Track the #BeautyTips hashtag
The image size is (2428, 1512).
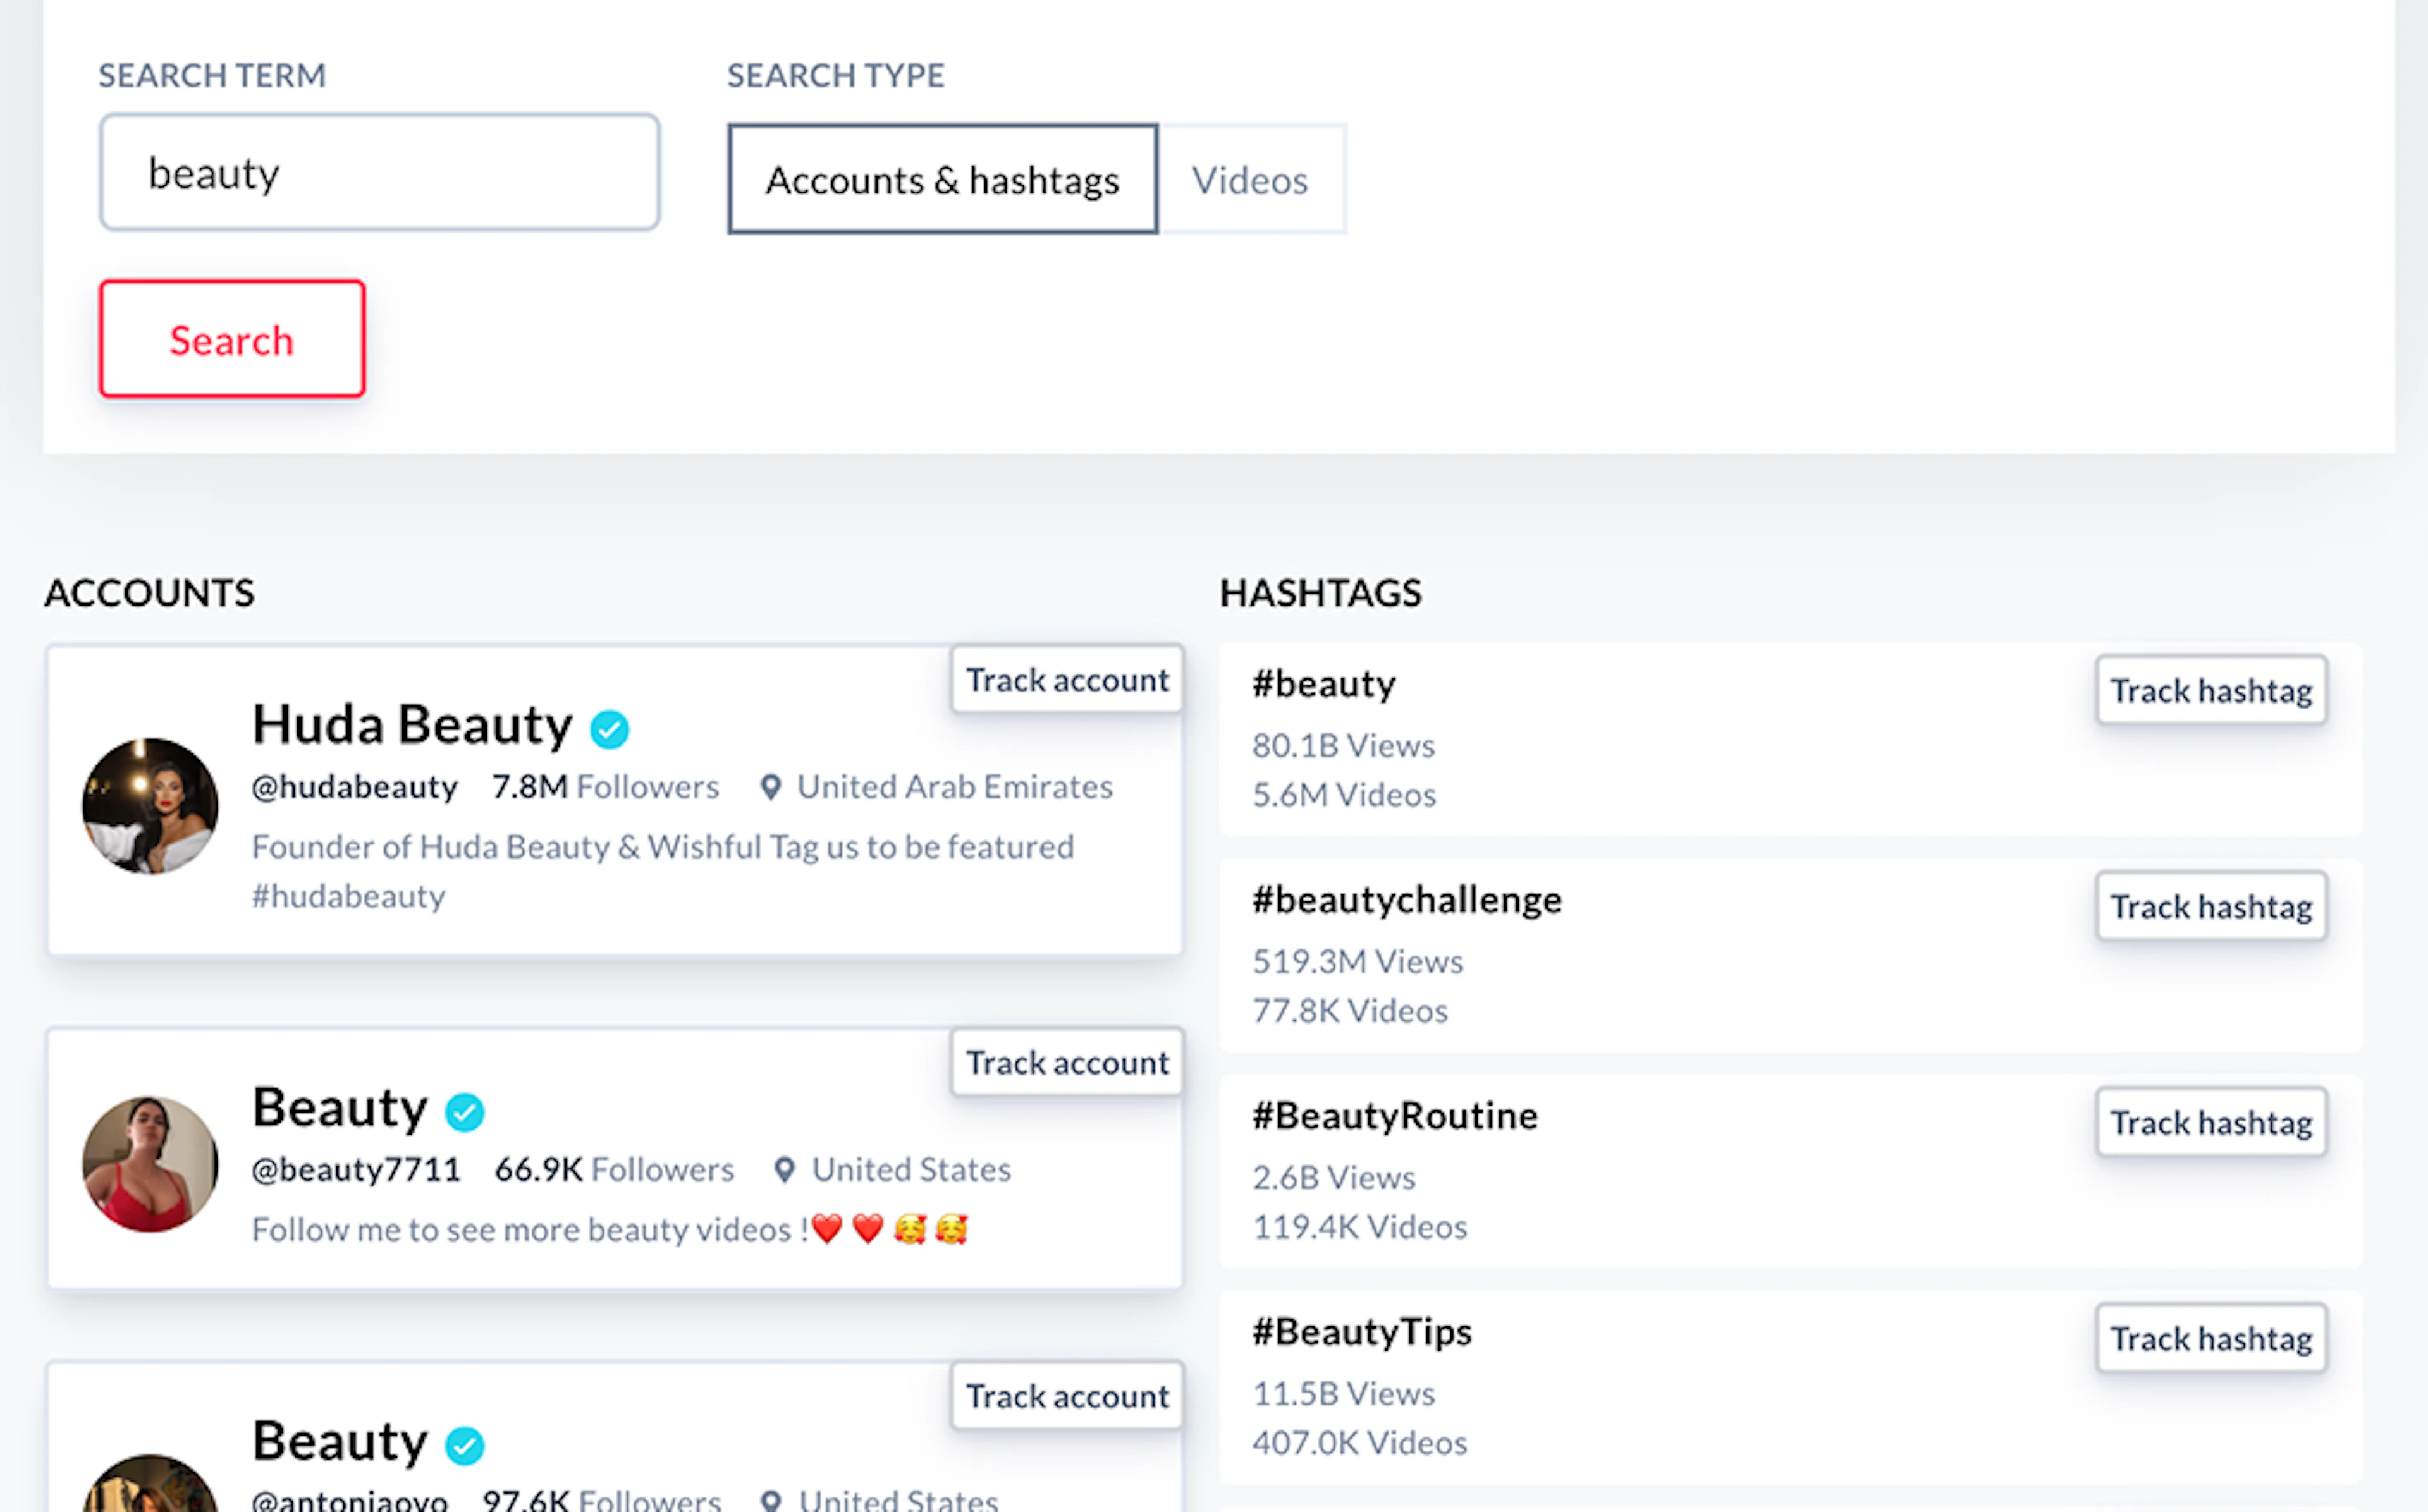[2211, 1339]
